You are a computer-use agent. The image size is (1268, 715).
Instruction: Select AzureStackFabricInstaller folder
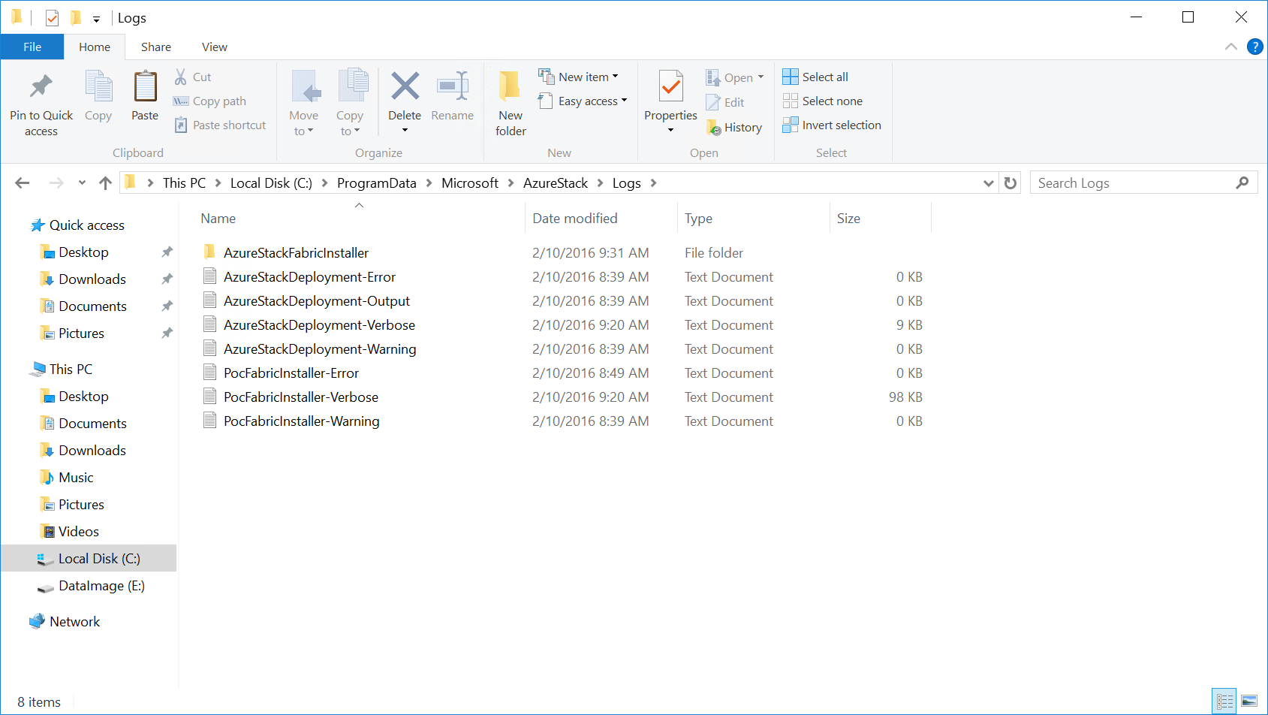[x=296, y=253]
